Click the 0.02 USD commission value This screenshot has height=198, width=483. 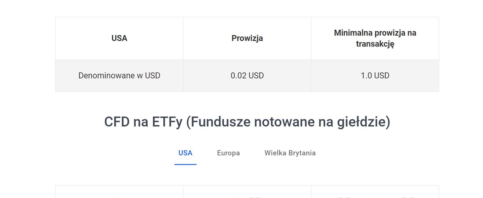(x=247, y=76)
